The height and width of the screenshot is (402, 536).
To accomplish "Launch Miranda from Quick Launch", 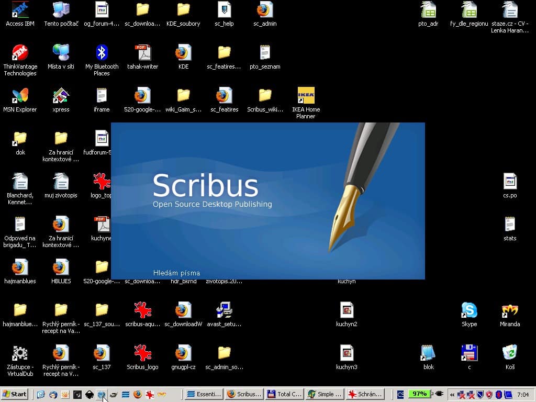I will tap(162, 395).
